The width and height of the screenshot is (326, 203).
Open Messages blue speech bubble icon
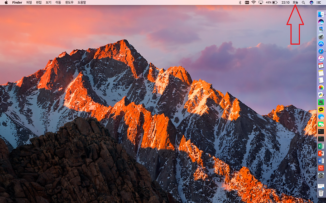(321, 117)
